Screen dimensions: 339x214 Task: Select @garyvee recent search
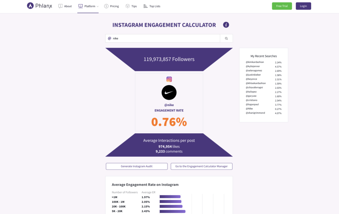click(x=251, y=96)
